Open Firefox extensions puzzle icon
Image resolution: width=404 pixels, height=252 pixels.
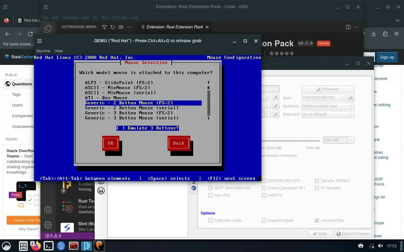pyautogui.click(x=385, y=34)
